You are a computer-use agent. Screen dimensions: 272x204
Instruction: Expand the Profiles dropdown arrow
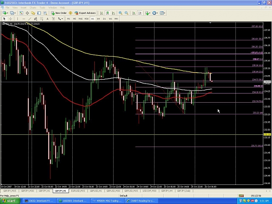[15, 13]
